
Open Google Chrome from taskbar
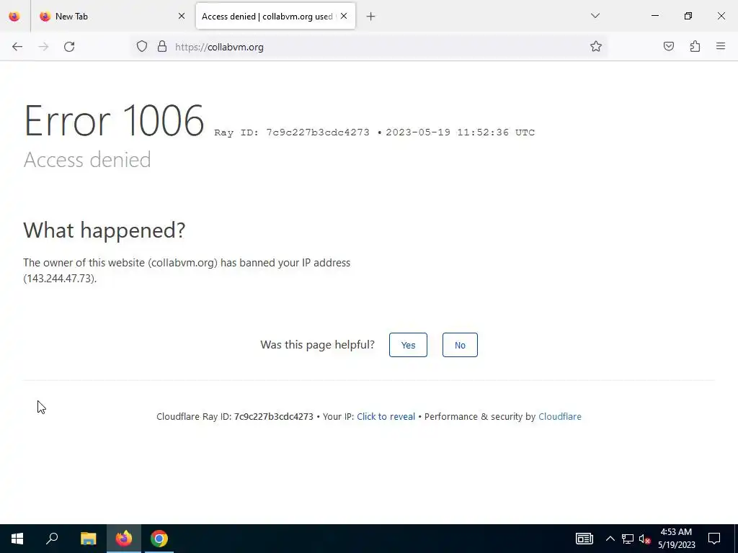[159, 539]
